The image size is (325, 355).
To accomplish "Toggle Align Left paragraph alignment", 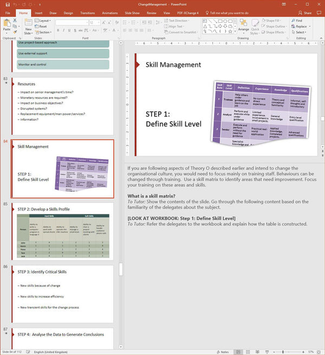I will point(125,30).
